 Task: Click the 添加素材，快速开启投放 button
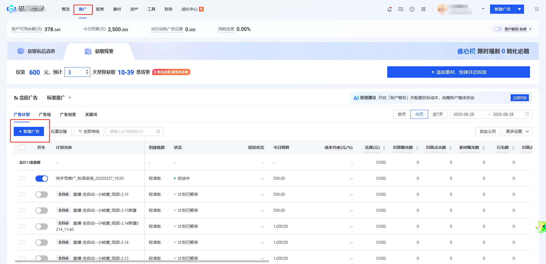point(458,72)
